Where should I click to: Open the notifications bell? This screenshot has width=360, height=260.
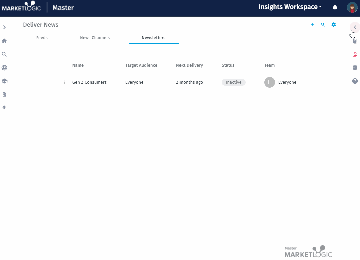click(335, 7)
